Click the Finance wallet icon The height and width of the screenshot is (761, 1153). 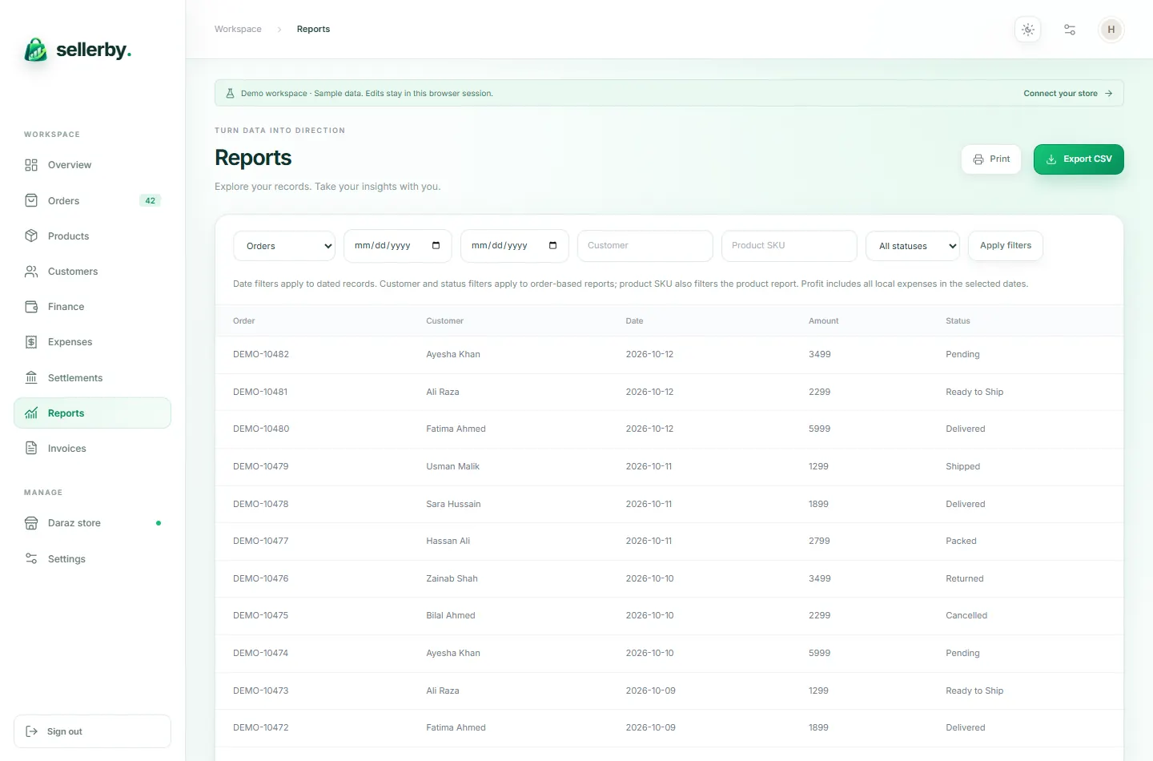(31, 307)
